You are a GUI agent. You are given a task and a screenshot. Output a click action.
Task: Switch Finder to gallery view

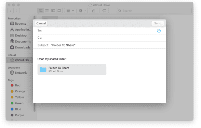point(59,11)
